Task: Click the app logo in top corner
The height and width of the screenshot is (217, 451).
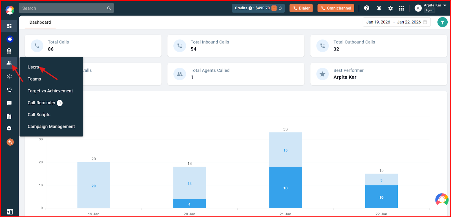Action: (10, 10)
